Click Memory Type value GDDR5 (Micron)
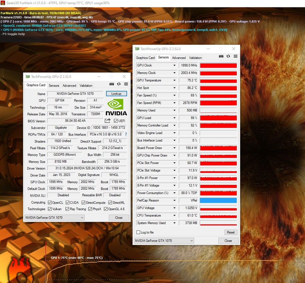 tap(65, 155)
